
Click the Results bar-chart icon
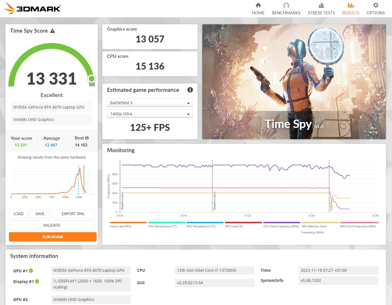pos(350,5)
